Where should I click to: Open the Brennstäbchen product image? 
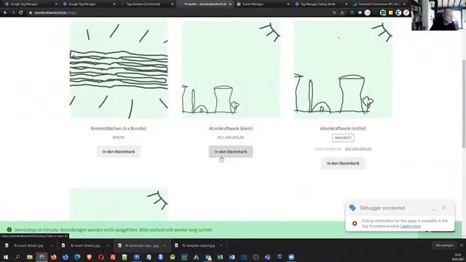[119, 70]
